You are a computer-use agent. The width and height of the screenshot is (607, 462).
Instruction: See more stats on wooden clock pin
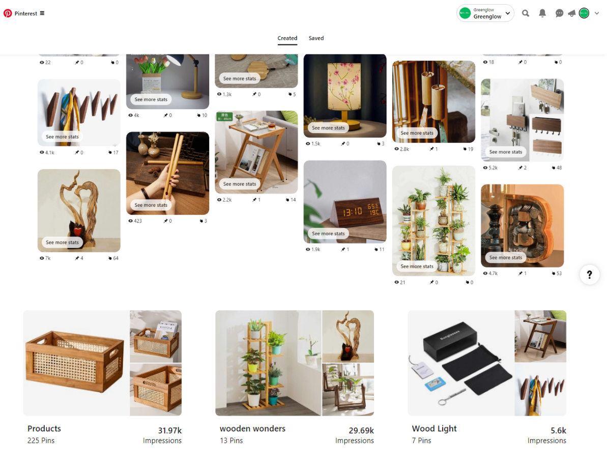(x=328, y=233)
